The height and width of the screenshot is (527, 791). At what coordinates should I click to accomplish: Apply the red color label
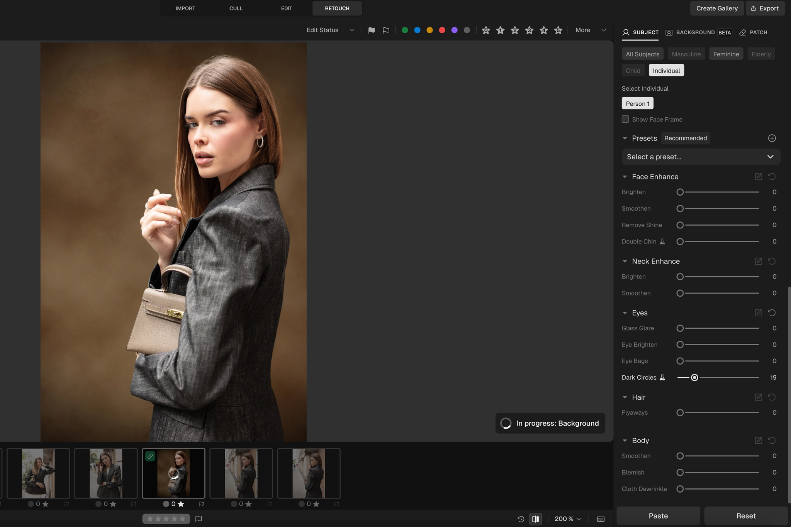coord(442,30)
